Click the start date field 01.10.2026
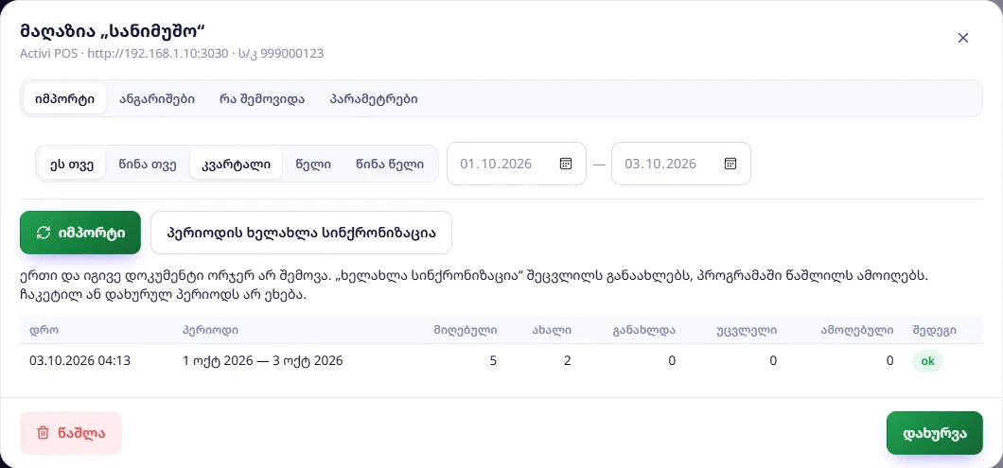This screenshot has width=1003, height=468. point(517,164)
